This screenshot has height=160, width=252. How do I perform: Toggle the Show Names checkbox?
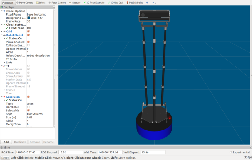pyautogui.click(x=28, y=69)
